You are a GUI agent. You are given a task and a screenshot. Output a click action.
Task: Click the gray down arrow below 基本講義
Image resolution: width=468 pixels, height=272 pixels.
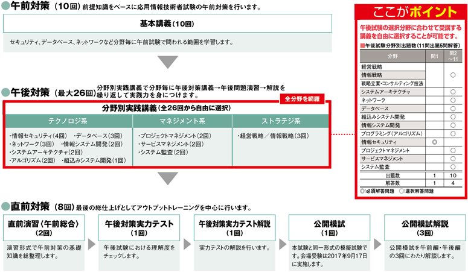(167, 62)
